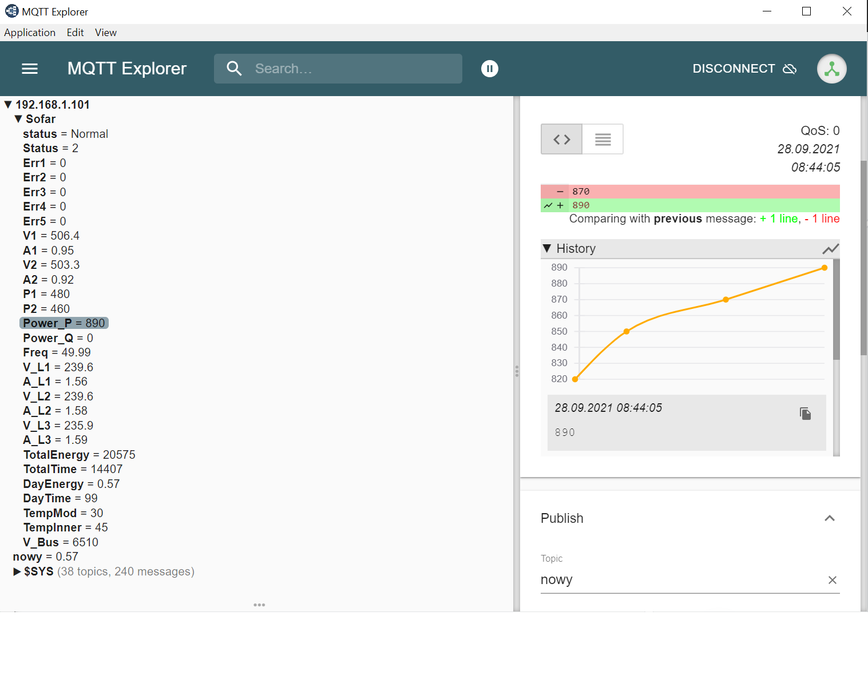This screenshot has height=675, width=868.
Task: Open the Edit menu
Action: (x=75, y=33)
